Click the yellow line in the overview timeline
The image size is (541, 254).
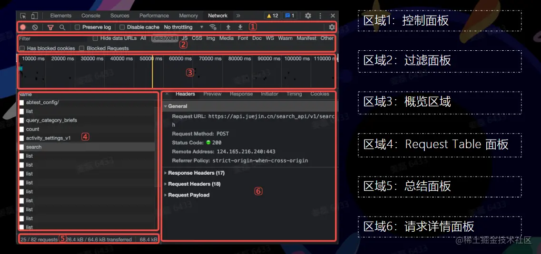click(x=153, y=72)
